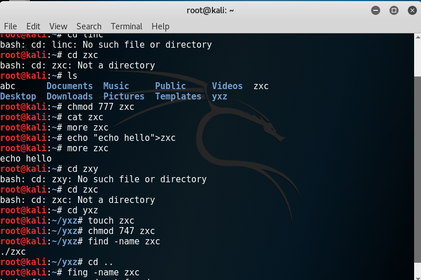Click the 'cd yxz' command line

pyautogui.click(x=49, y=210)
